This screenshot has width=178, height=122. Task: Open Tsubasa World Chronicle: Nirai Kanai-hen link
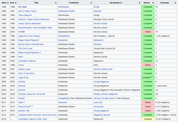point(37,115)
